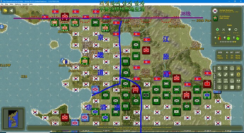Open the question mark help icon

coord(238,87)
